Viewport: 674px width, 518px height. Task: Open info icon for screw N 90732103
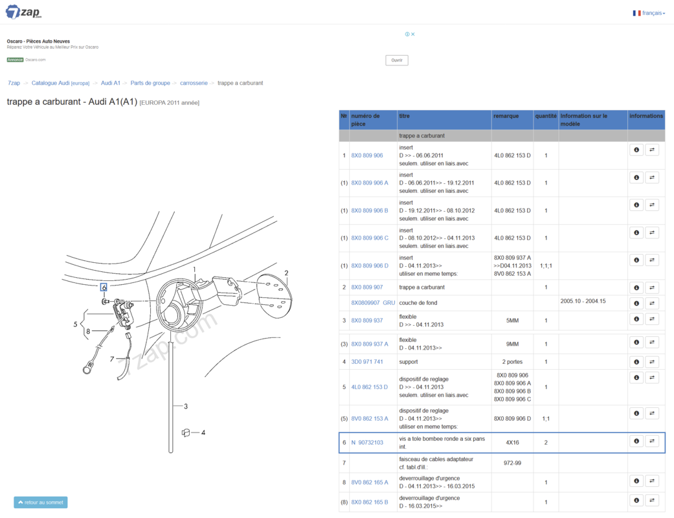636,441
